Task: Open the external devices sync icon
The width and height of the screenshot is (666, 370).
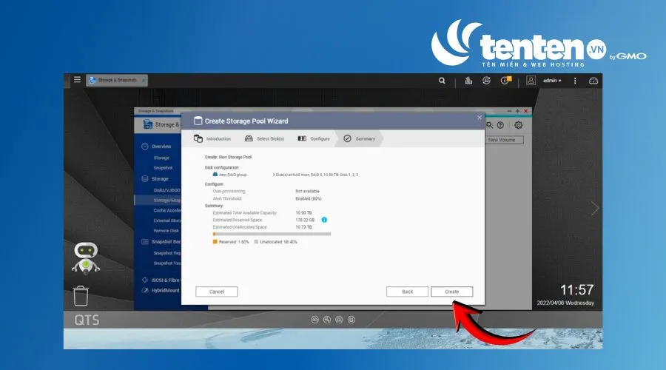Action: 487,80
